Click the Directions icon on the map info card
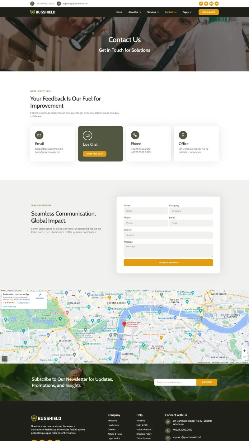The width and height of the screenshot is (249, 441). (x=40, y=295)
